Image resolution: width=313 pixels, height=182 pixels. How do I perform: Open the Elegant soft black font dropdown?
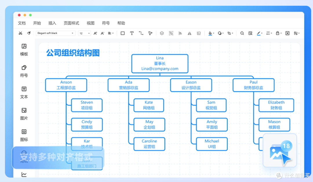pos(56,33)
